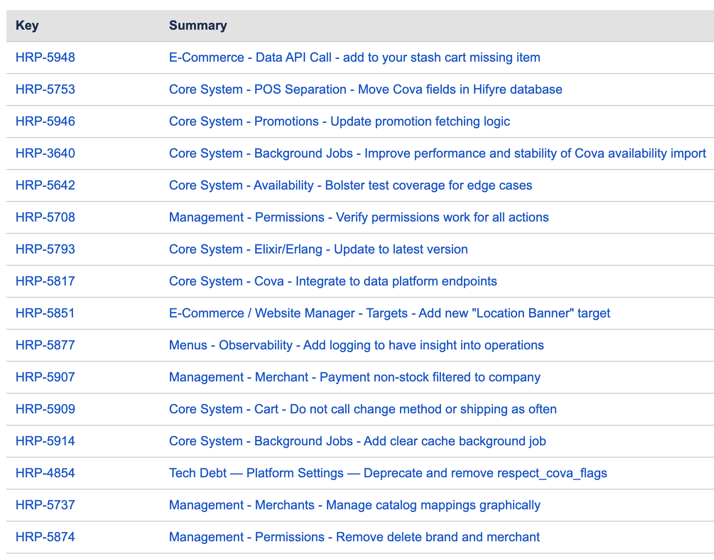Open Cart change method or shipping issue
This screenshot has width=714, height=560.
pyautogui.click(x=362, y=409)
